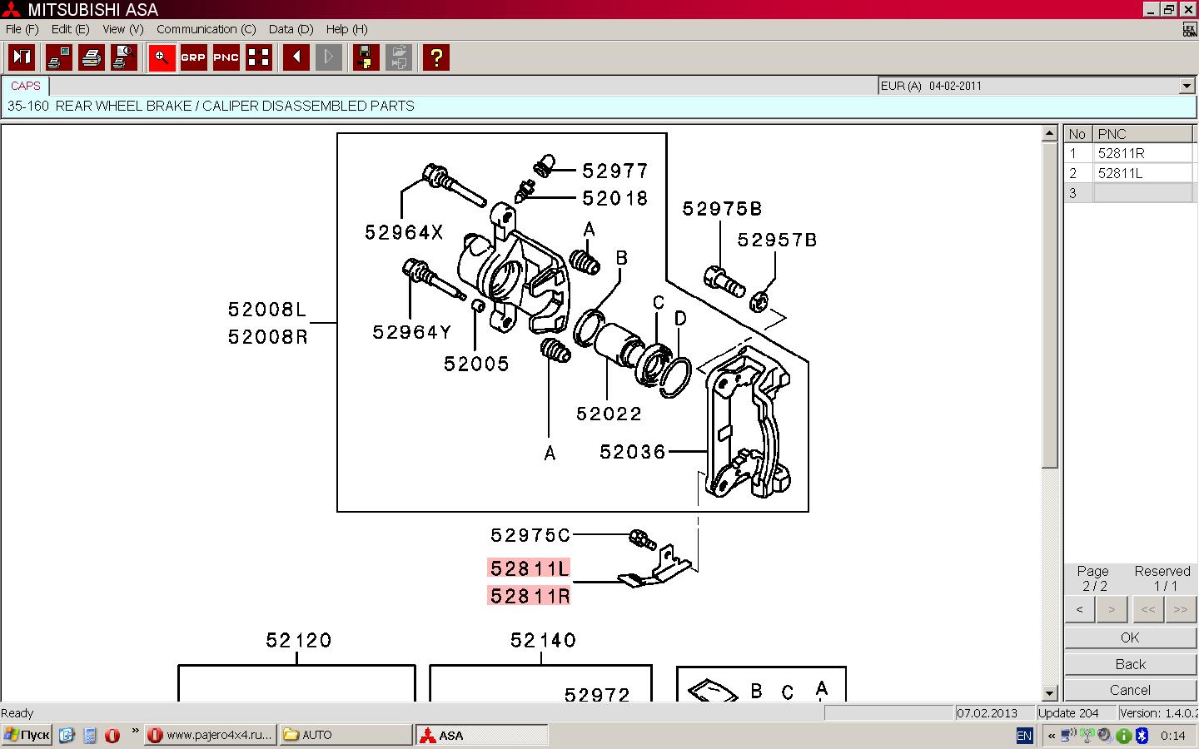Click the exit door icon in toolbar
Screen dimensions: 1199x749
22,57
